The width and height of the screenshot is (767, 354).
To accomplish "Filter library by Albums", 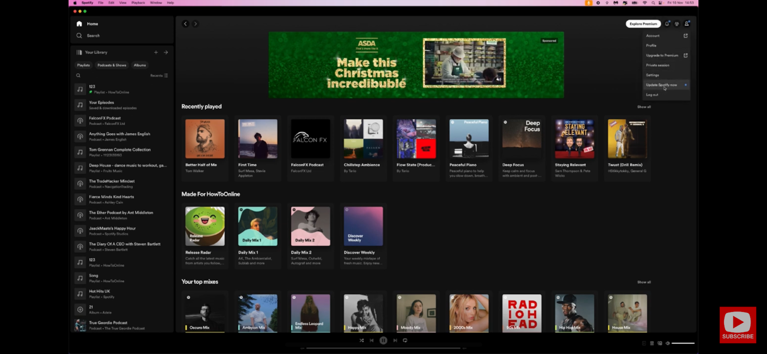I will (140, 65).
